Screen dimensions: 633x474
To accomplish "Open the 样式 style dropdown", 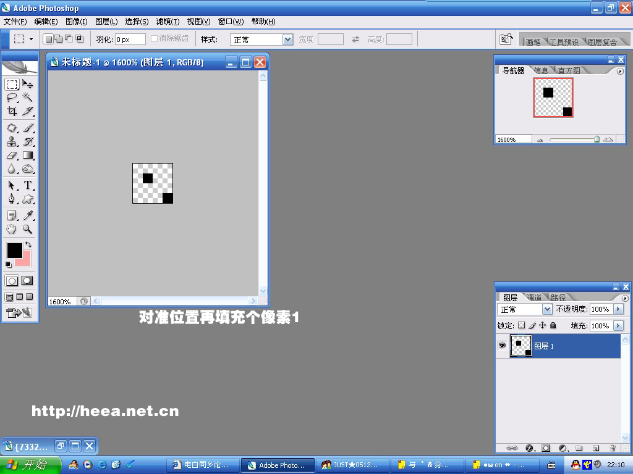I will pyautogui.click(x=287, y=39).
